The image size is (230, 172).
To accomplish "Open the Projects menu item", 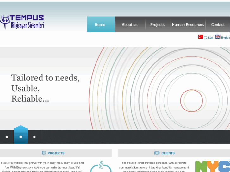I will pos(157,25).
